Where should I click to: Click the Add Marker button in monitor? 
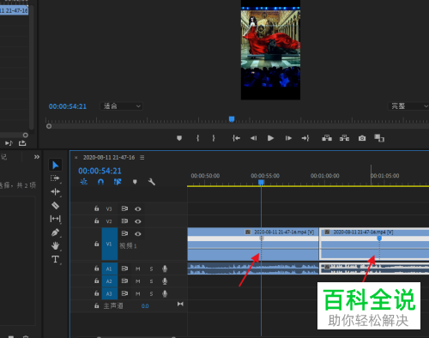[x=179, y=138]
